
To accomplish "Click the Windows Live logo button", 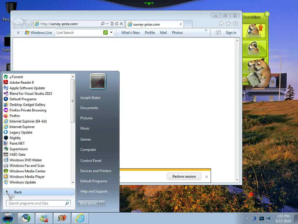I will [38, 33].
